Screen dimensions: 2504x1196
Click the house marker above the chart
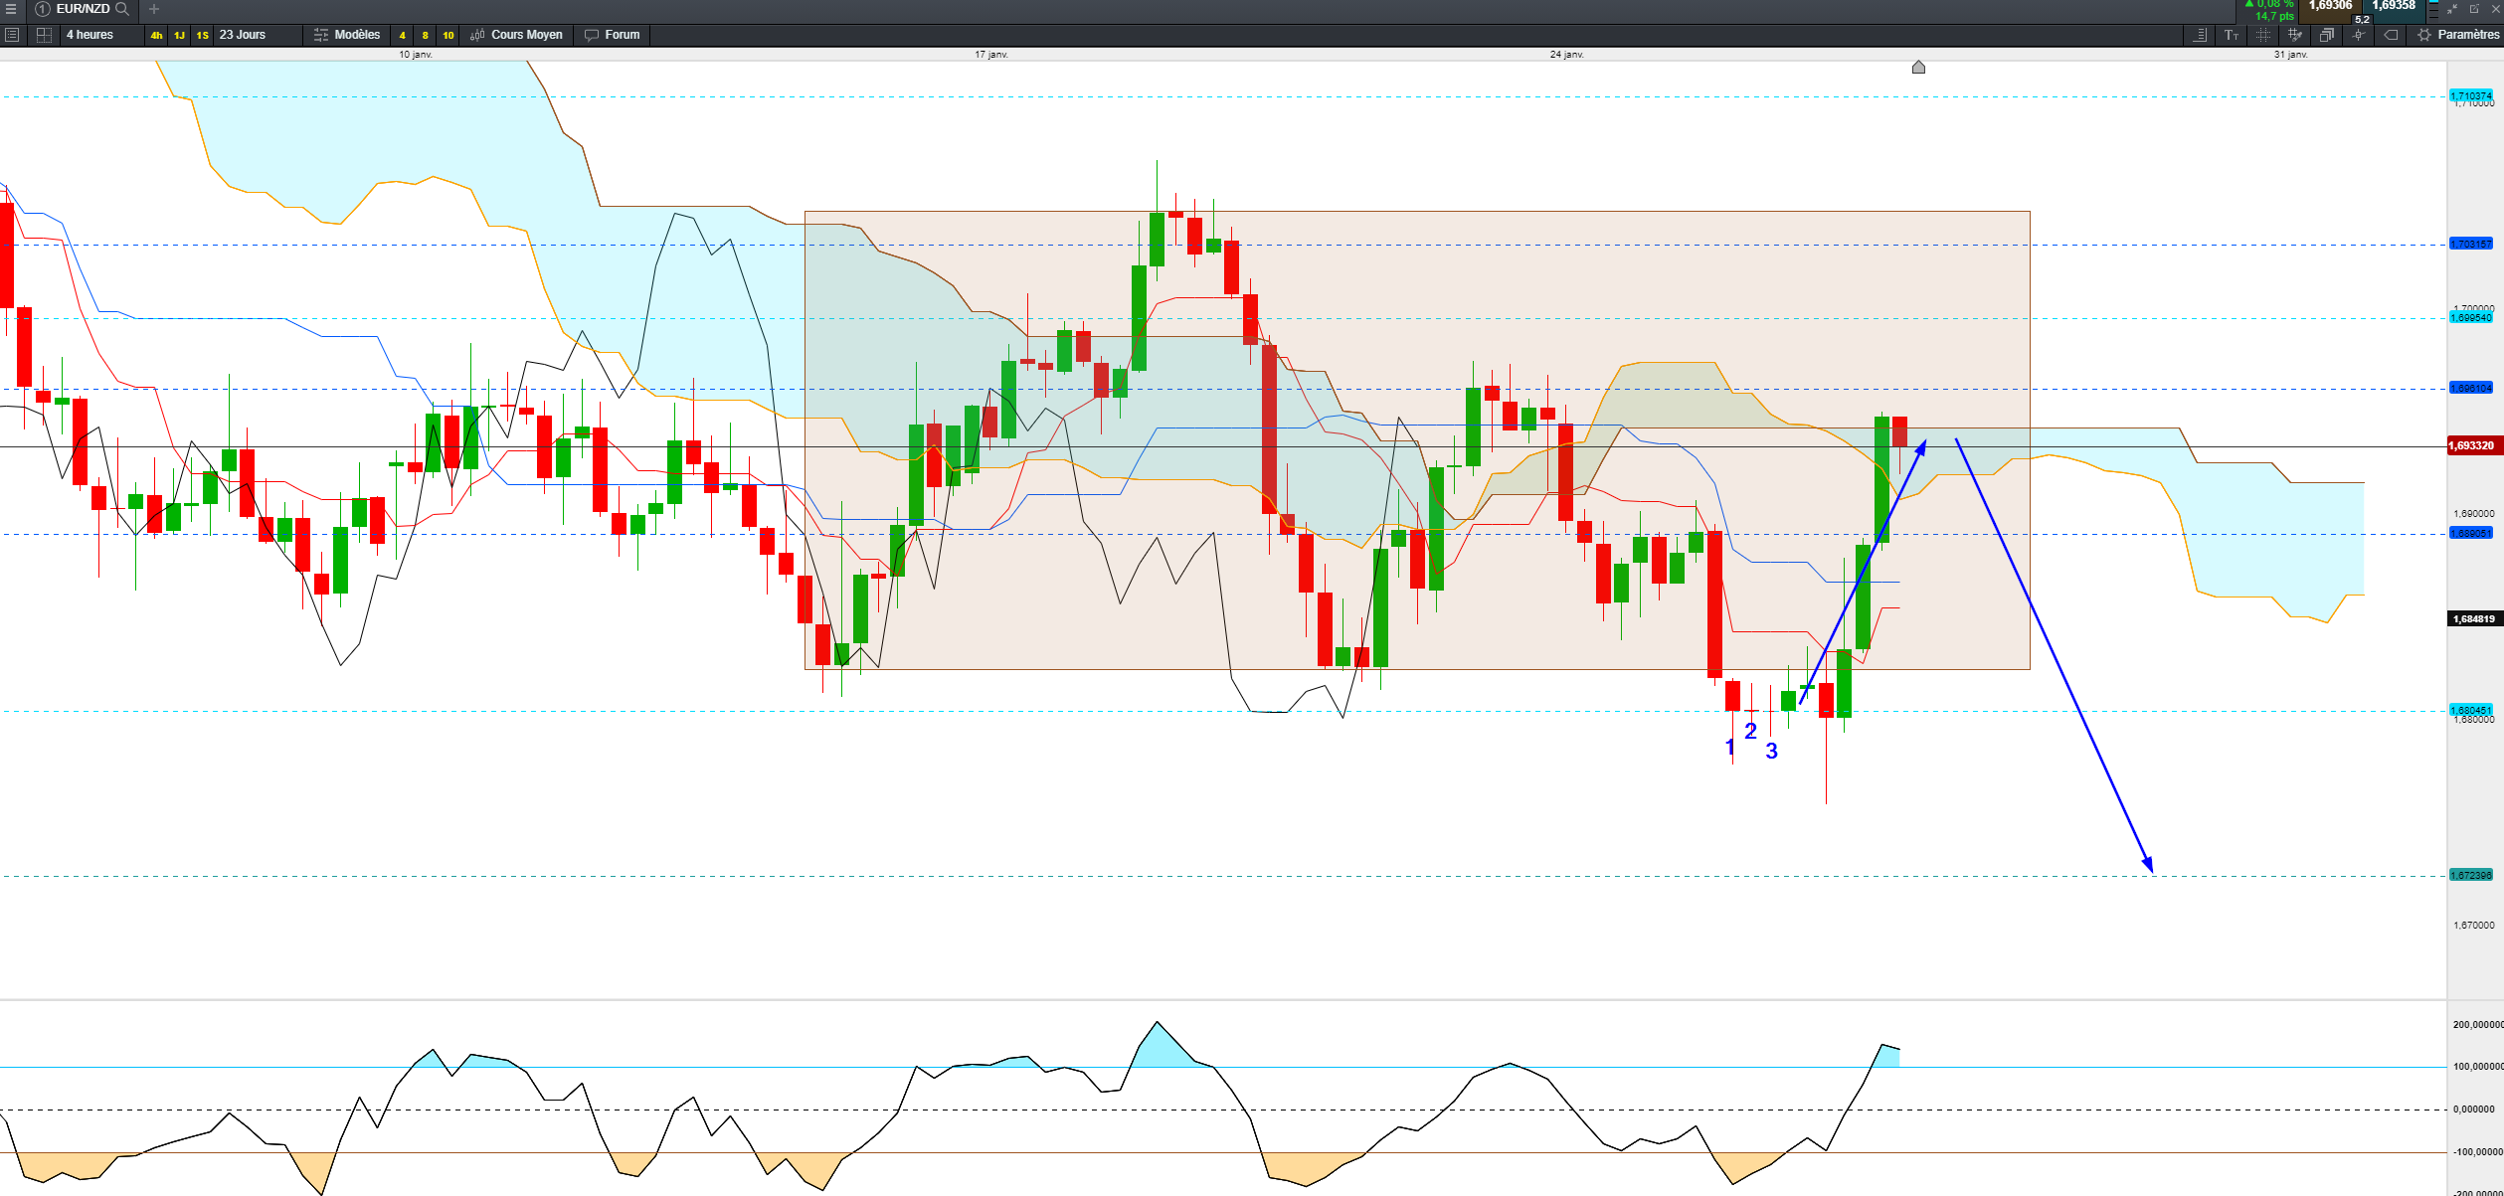(x=1918, y=67)
